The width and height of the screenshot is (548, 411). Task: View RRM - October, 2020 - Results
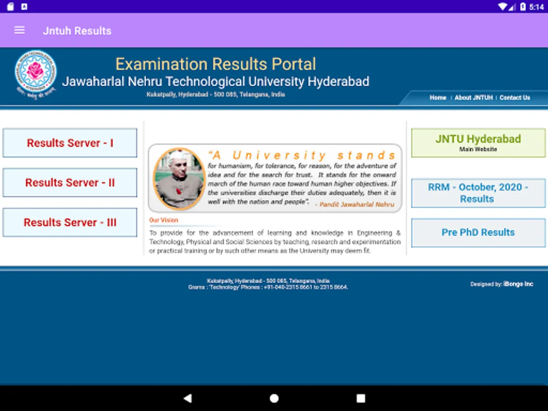point(478,193)
